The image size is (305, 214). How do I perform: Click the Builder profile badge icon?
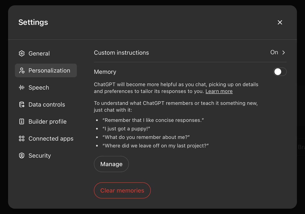(x=22, y=122)
